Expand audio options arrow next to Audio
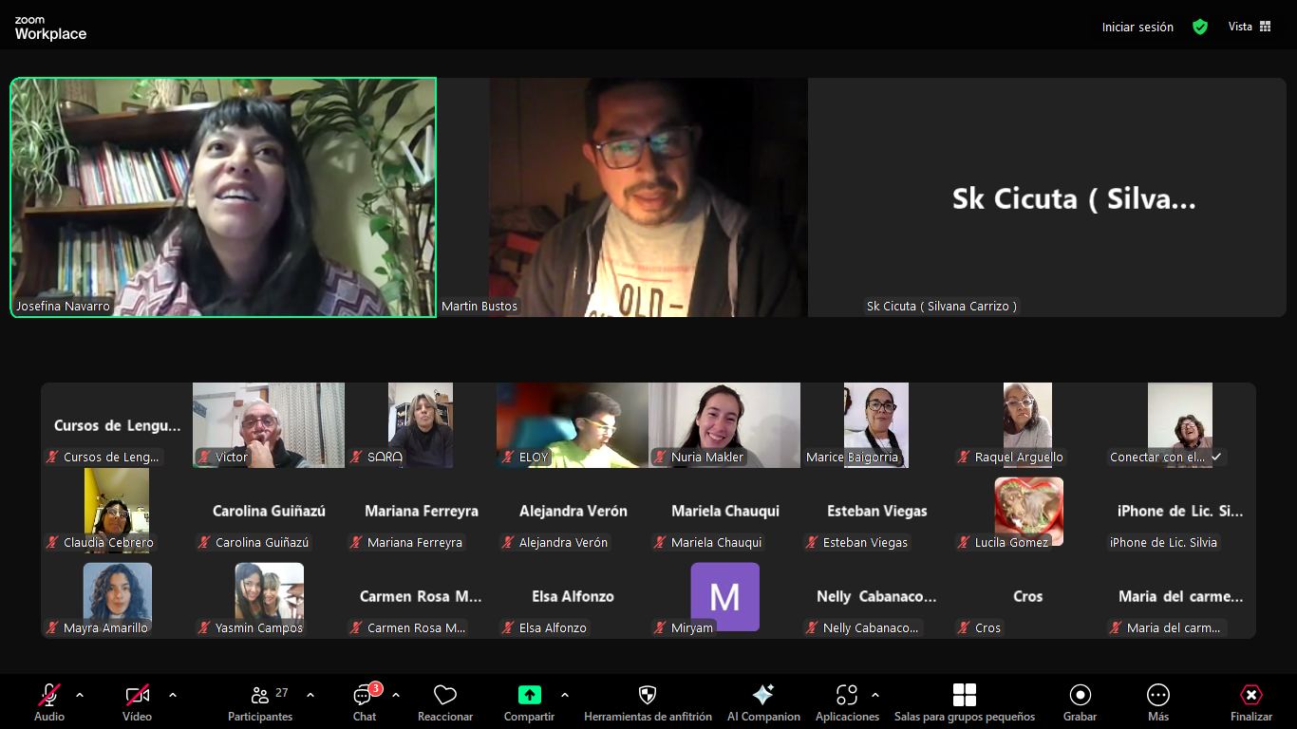Image resolution: width=1297 pixels, height=729 pixels. (x=80, y=695)
